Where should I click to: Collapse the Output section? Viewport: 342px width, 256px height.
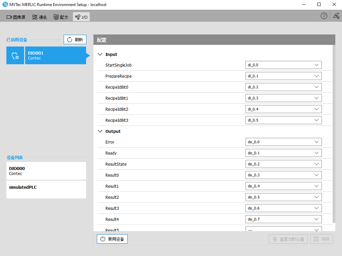(100, 131)
